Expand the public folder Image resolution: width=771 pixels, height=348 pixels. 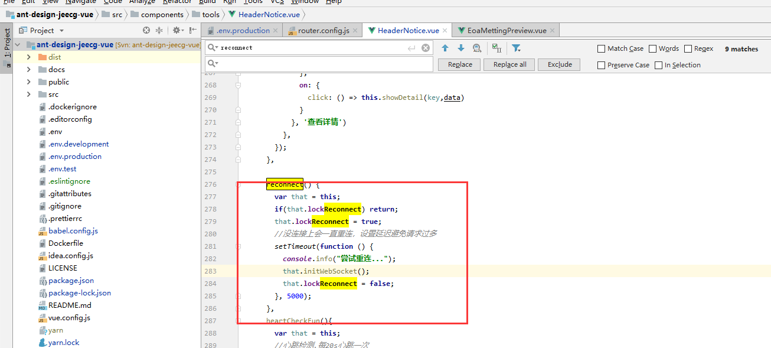pos(29,82)
